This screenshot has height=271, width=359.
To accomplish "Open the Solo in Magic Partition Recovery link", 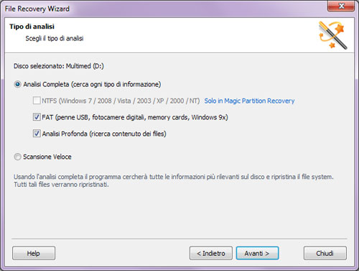I will pyautogui.click(x=249, y=101).
